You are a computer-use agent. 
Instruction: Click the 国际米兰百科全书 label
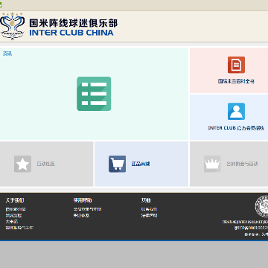236,81
